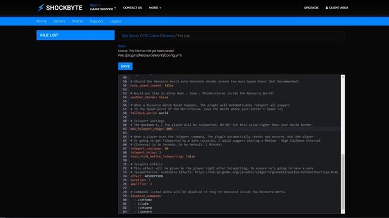Place cursor on max_teleport_range line
Screen dimensions: 389x218
pos(151,129)
